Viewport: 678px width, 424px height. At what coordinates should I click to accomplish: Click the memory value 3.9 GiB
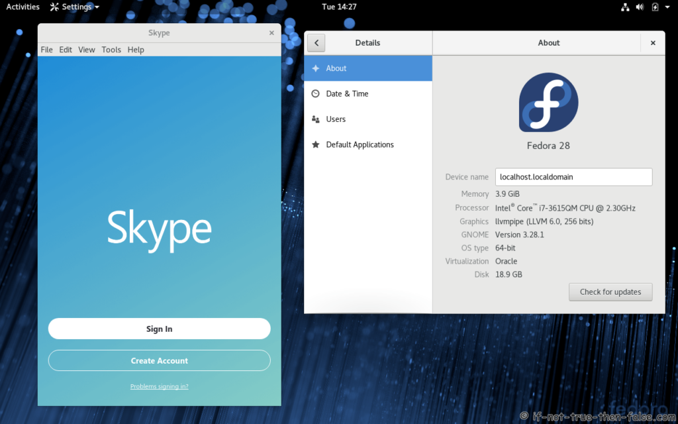pyautogui.click(x=508, y=194)
